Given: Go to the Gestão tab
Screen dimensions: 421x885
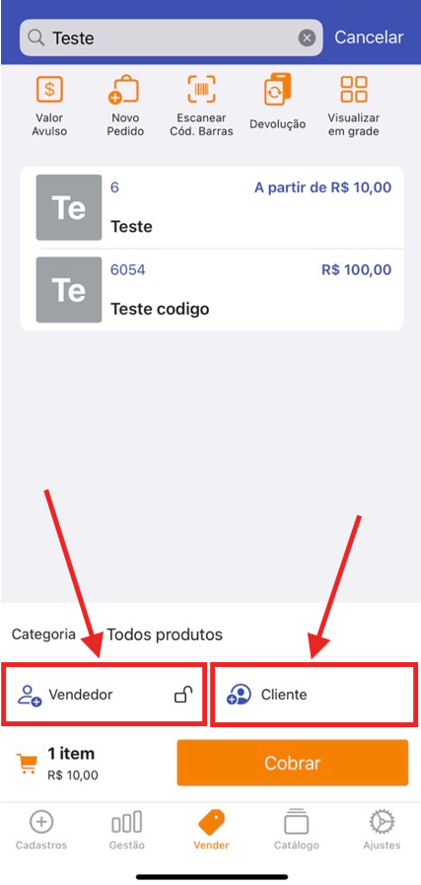Looking at the screenshot, I should click(x=127, y=830).
